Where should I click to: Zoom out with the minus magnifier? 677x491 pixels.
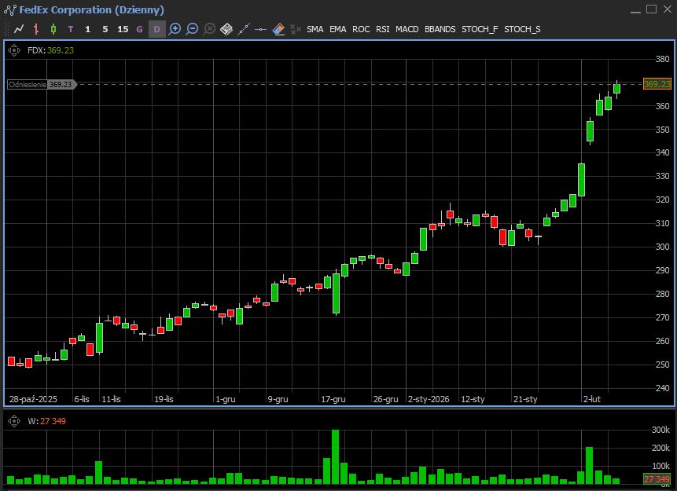(192, 29)
